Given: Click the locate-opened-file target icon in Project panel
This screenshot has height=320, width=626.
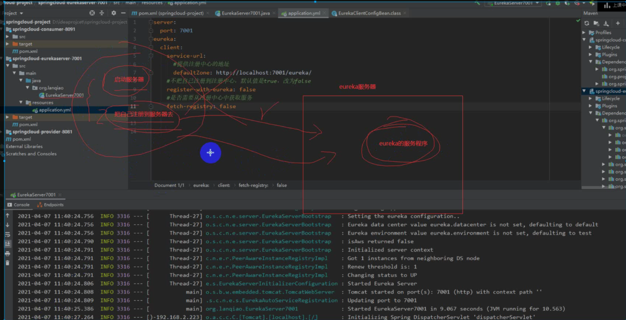Looking at the screenshot, I should point(91,13).
